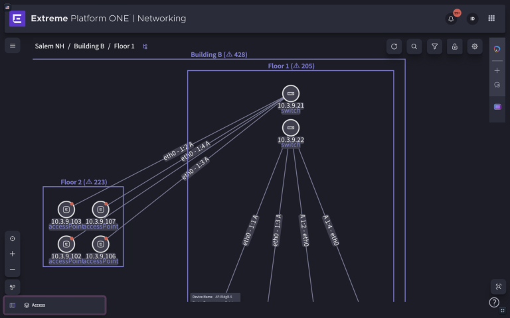510x318 pixels.
Task: Toggle the layout lock icon
Action: (x=454, y=47)
